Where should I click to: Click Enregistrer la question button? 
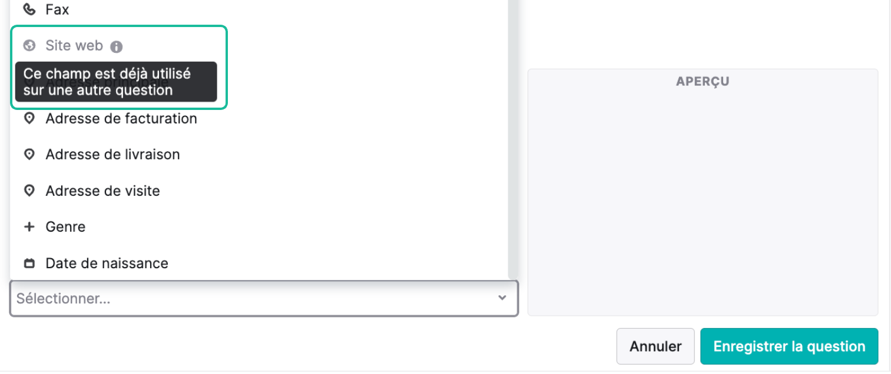(789, 346)
